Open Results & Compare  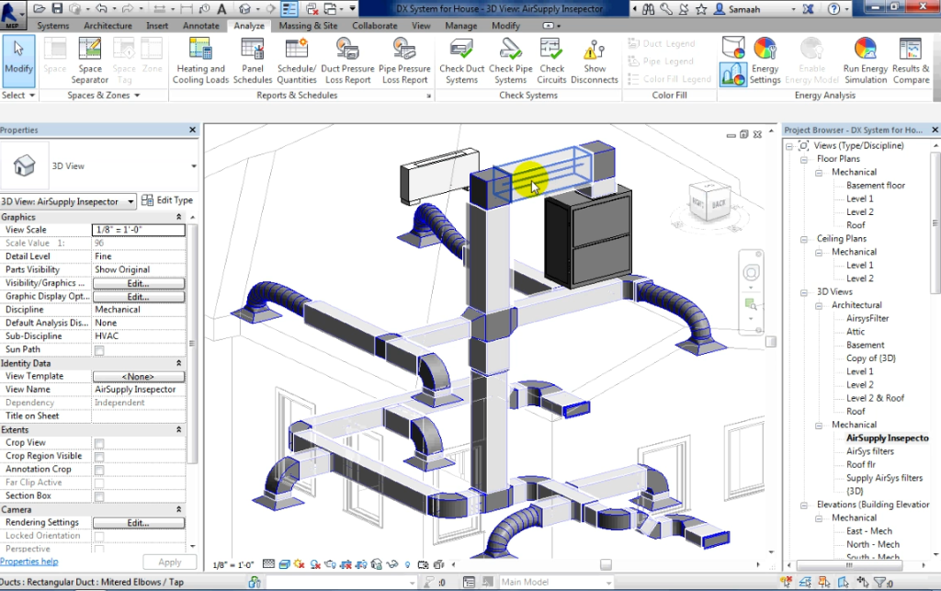(911, 62)
